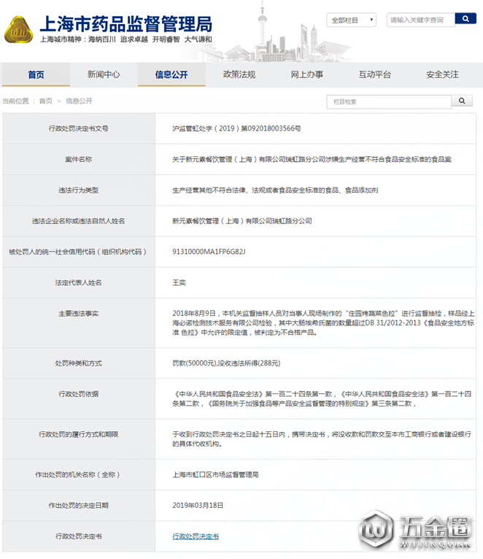This screenshot has height=559, width=483.
Task: Open the 安全关注 navigation tab
Action: click(442, 74)
